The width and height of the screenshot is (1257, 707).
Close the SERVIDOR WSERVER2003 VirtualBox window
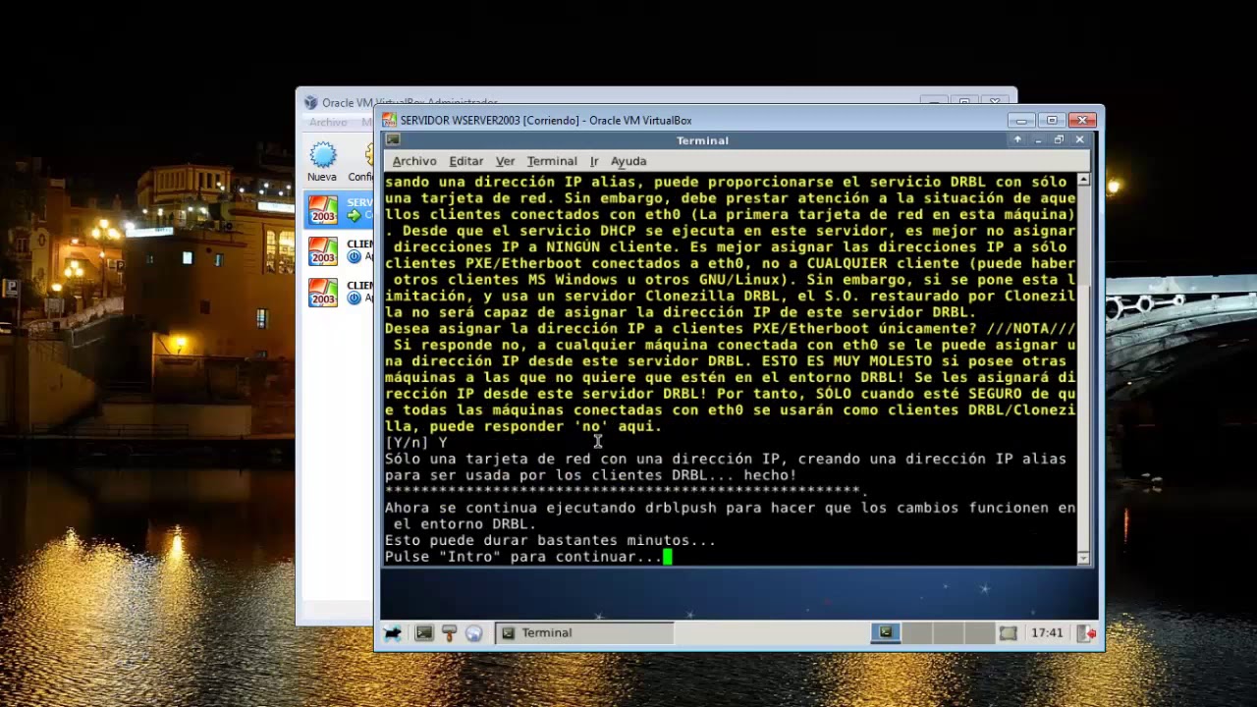tap(1082, 120)
